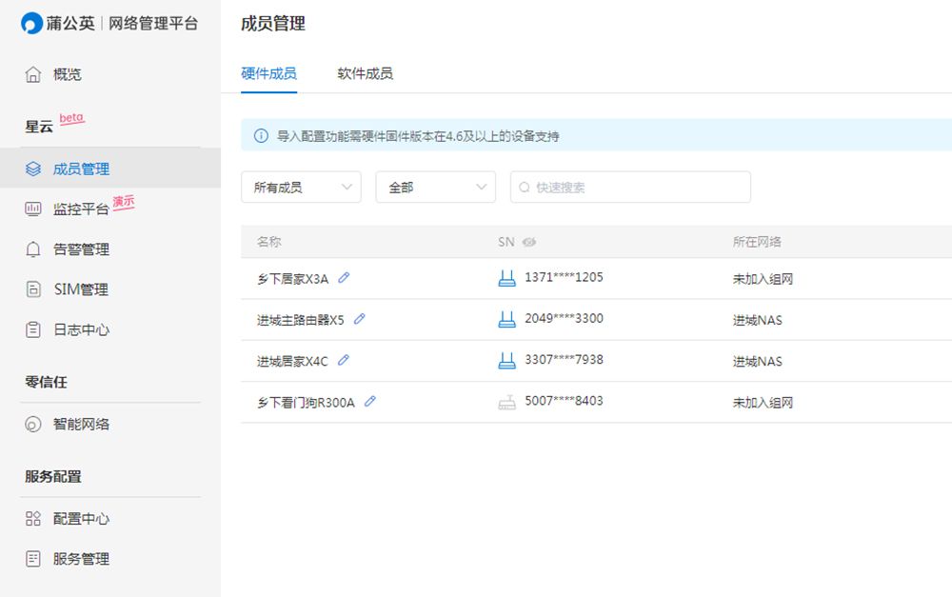The height and width of the screenshot is (597, 952).
Task: Switch to the 软件成员 tab
Action: point(365,73)
